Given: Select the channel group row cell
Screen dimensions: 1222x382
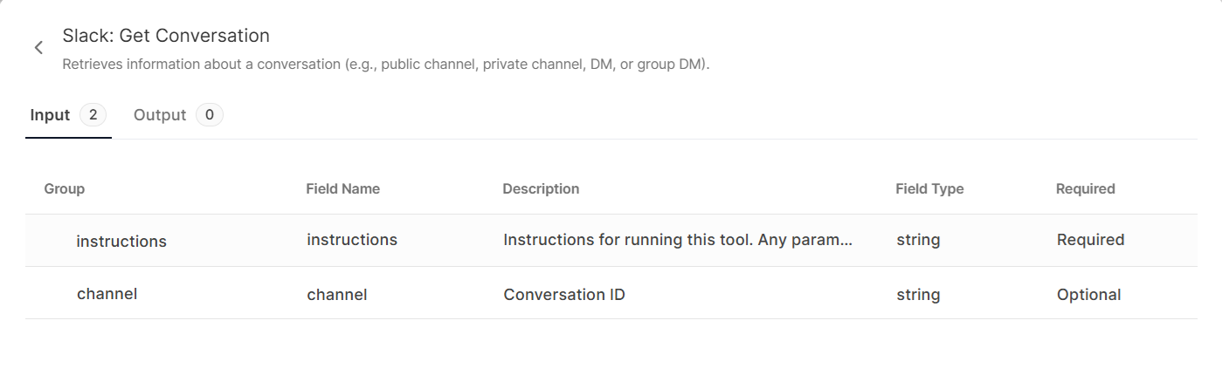Looking at the screenshot, I should [107, 294].
